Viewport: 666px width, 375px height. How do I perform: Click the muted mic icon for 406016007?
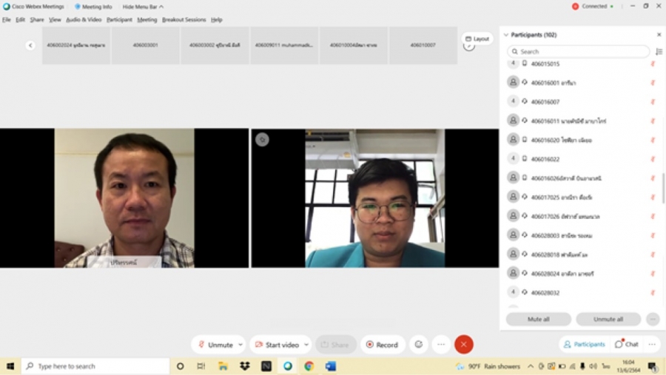coord(653,101)
